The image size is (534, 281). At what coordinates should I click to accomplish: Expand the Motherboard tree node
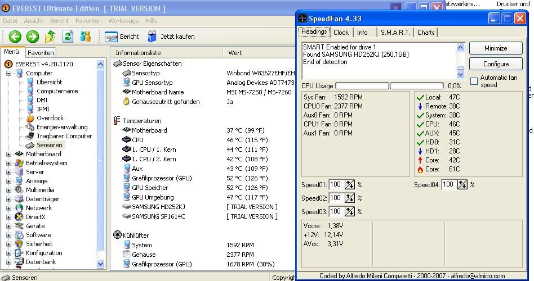[8, 154]
